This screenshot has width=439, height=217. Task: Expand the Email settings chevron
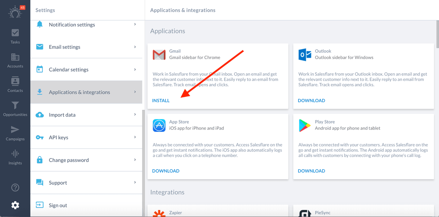(x=135, y=47)
